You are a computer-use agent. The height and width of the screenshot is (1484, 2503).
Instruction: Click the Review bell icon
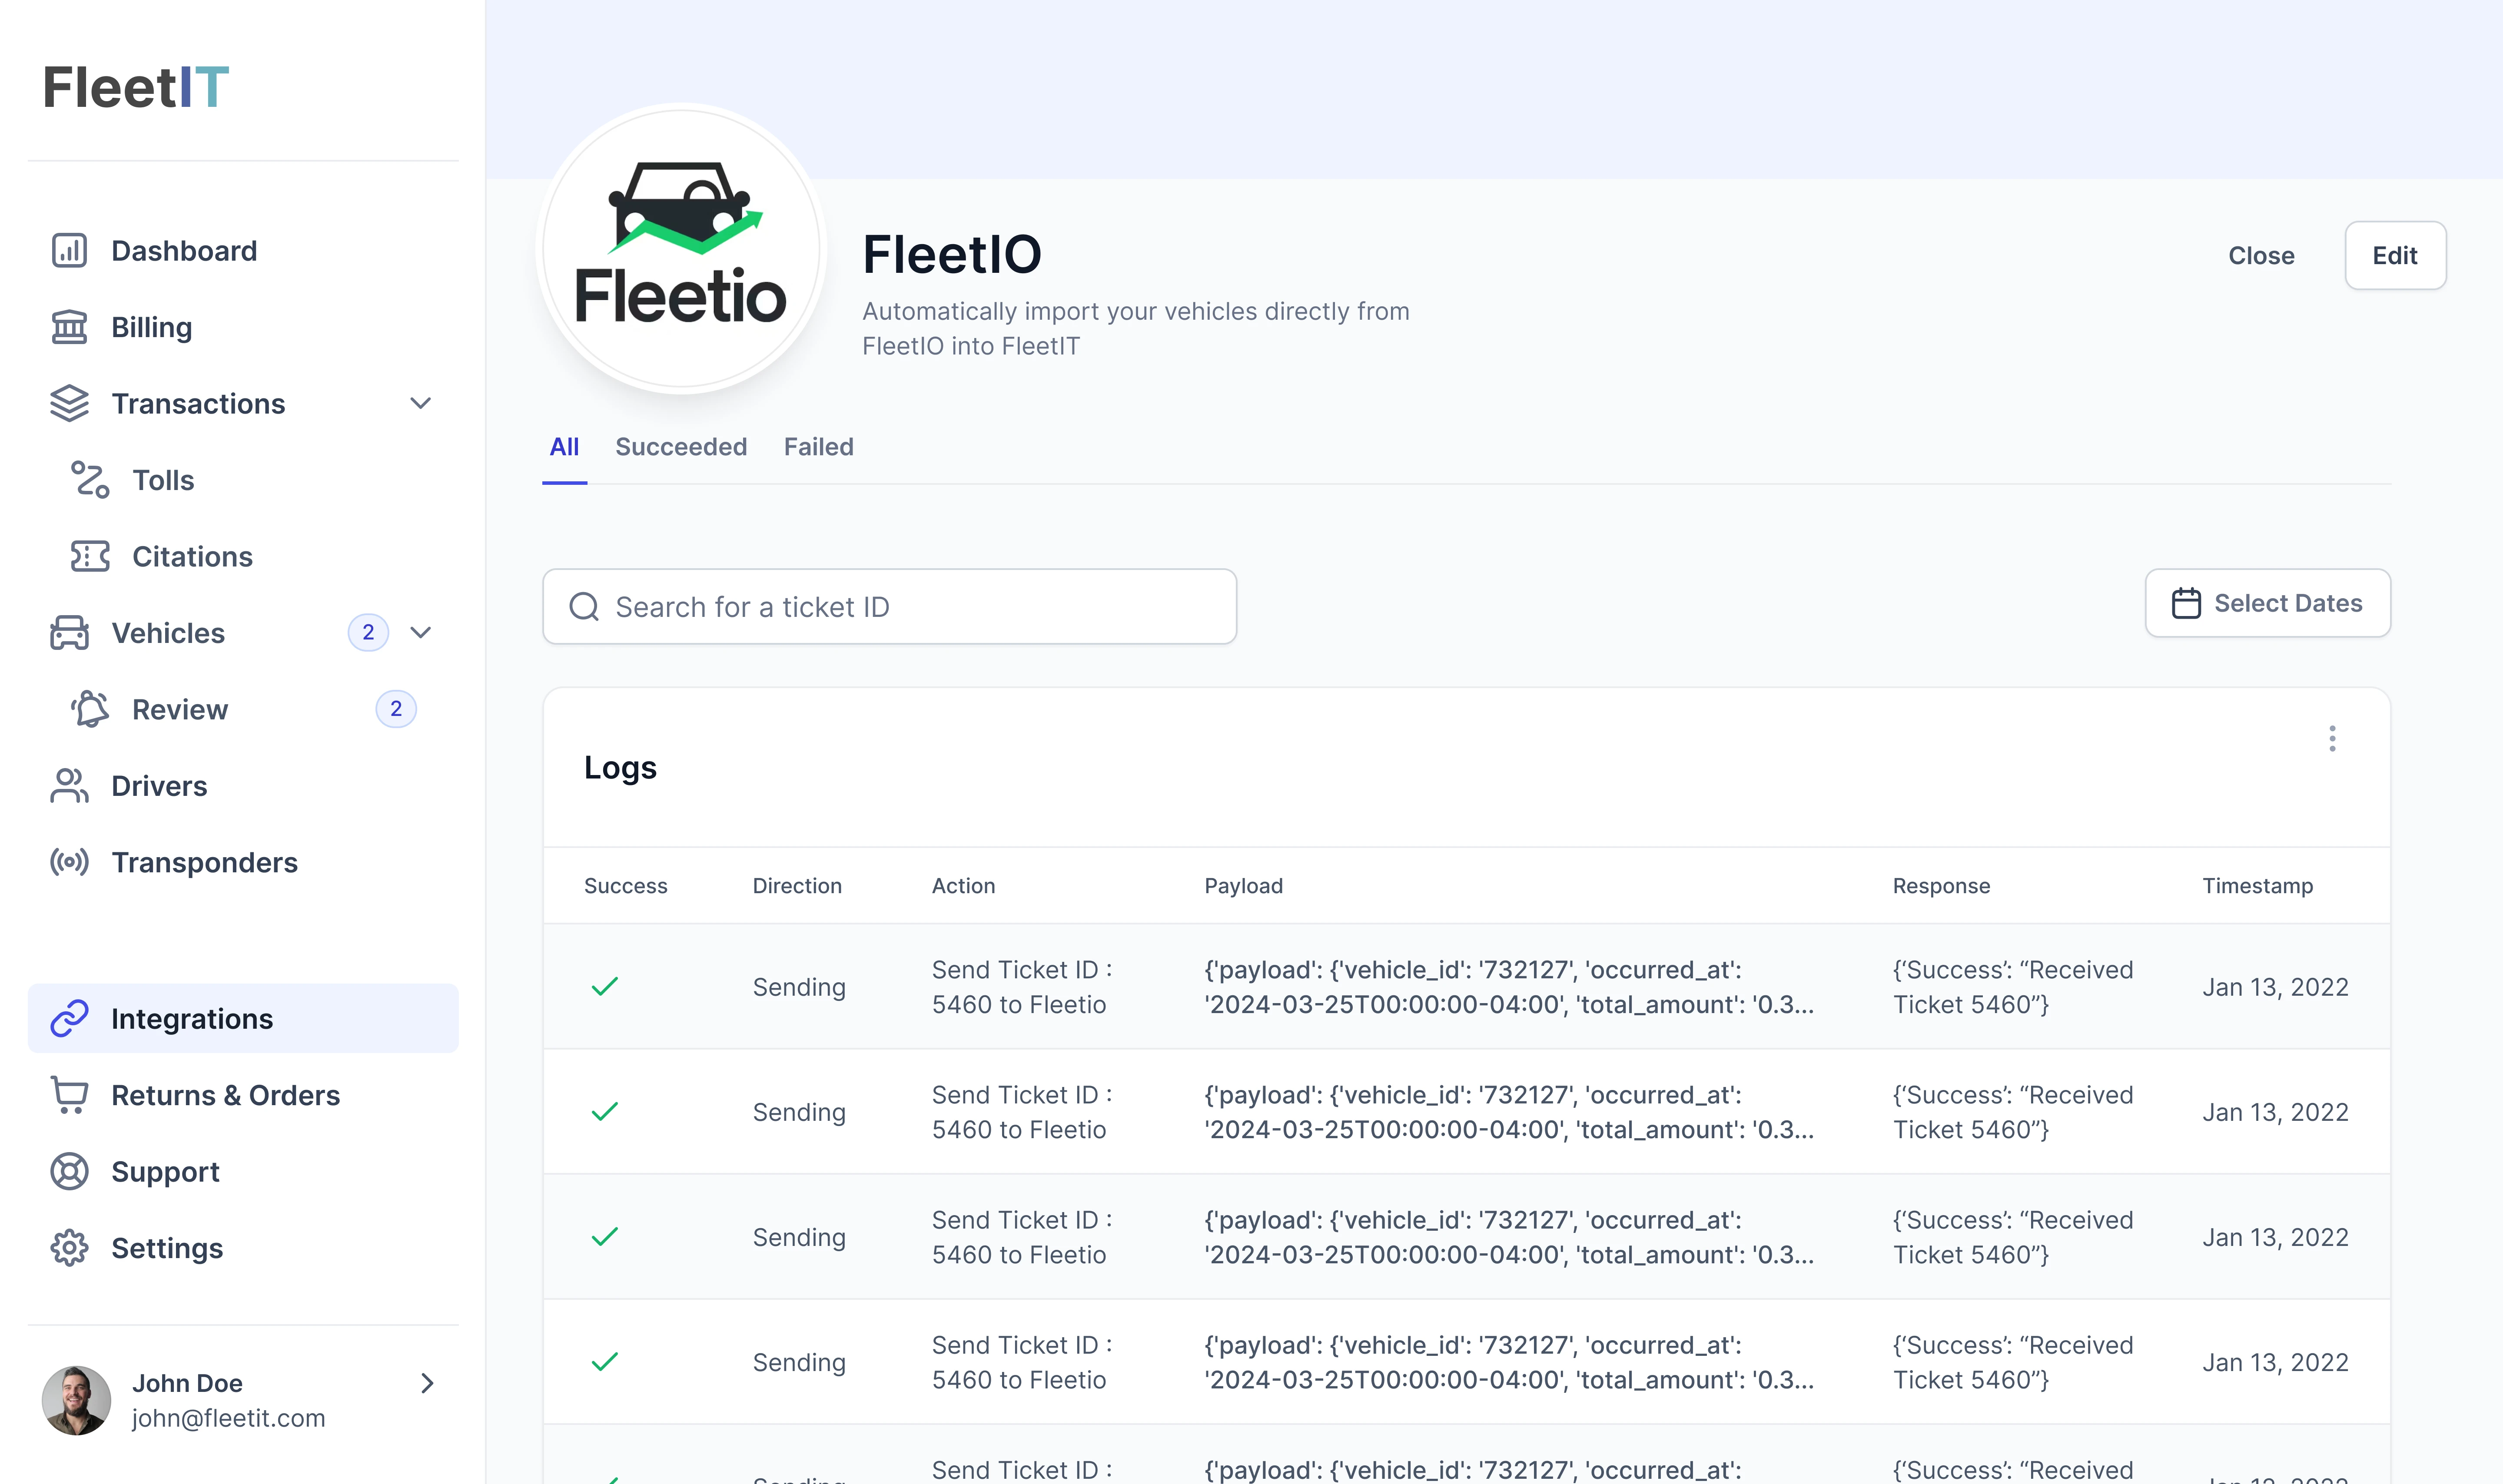tap(90, 709)
